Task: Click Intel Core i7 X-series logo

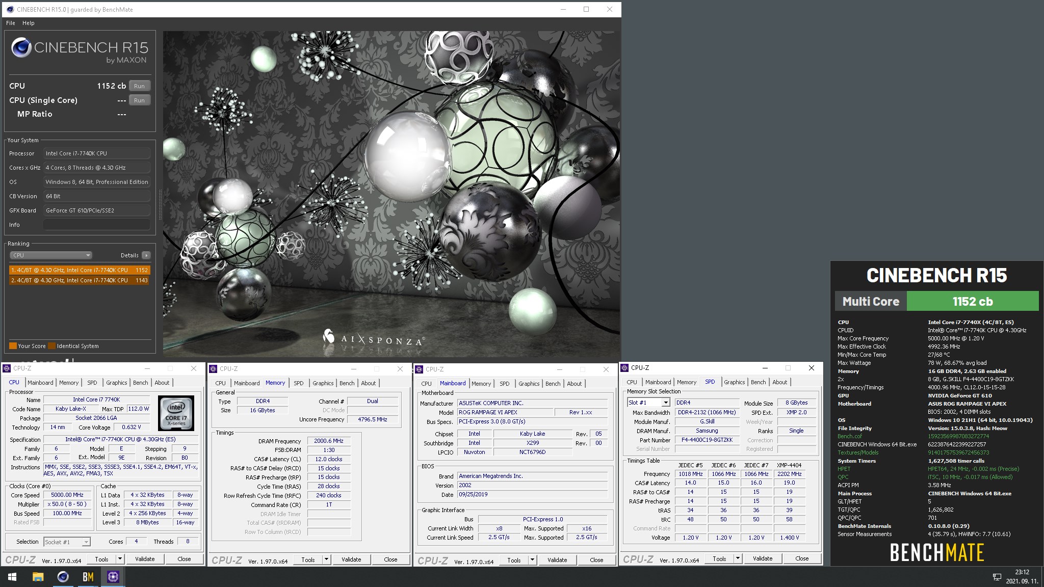Action: click(176, 413)
